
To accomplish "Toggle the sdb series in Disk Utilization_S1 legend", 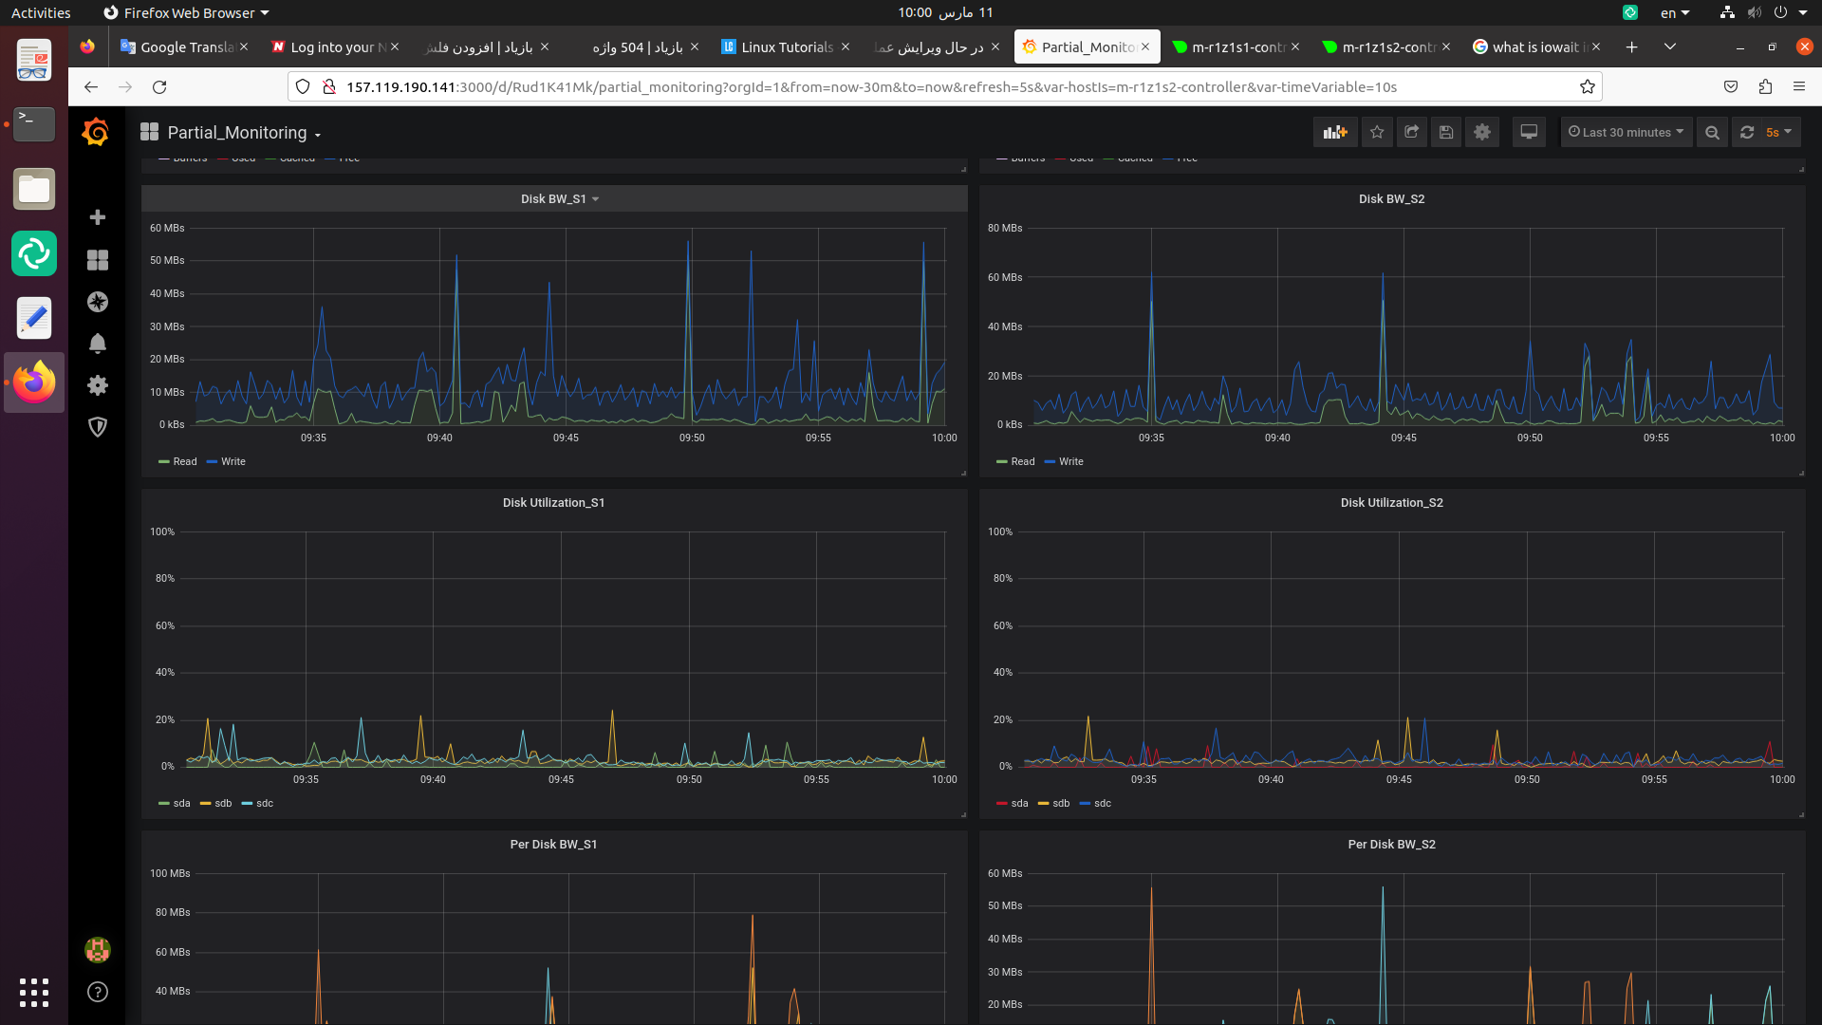I will [x=223, y=804].
